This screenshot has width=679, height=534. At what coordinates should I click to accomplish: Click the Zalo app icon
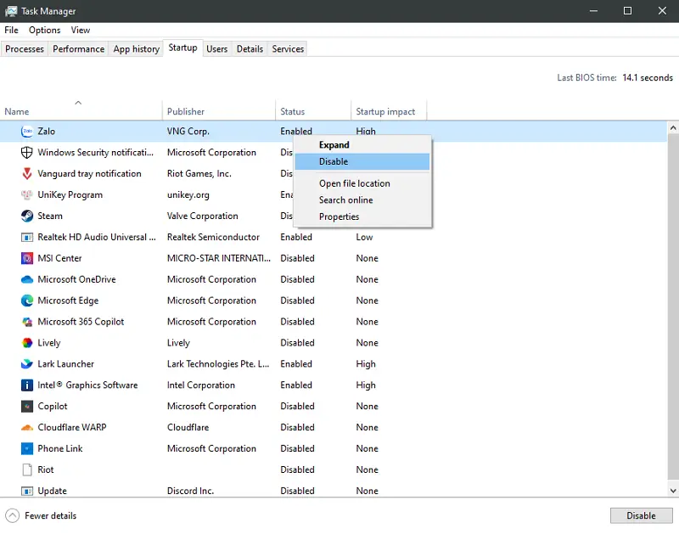[x=27, y=132]
